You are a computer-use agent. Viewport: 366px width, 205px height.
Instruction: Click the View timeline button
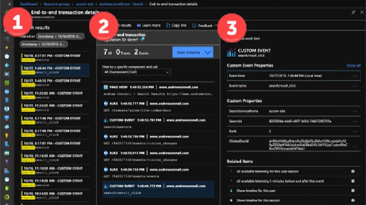click(x=193, y=52)
